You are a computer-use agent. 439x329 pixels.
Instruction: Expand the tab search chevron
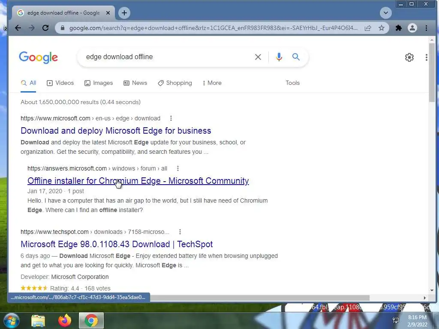[x=385, y=13]
